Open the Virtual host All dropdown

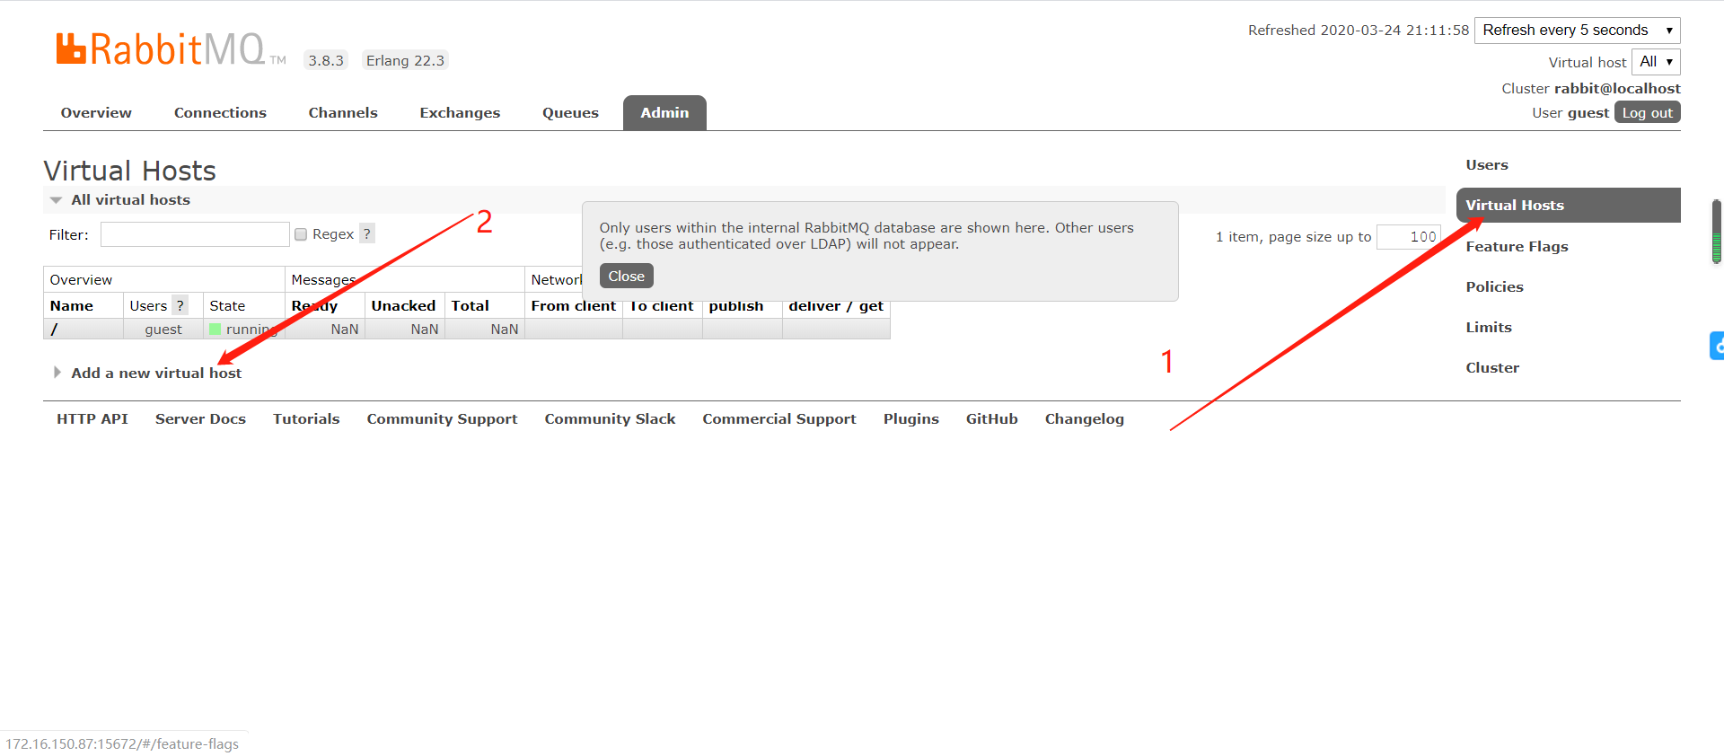click(x=1656, y=62)
